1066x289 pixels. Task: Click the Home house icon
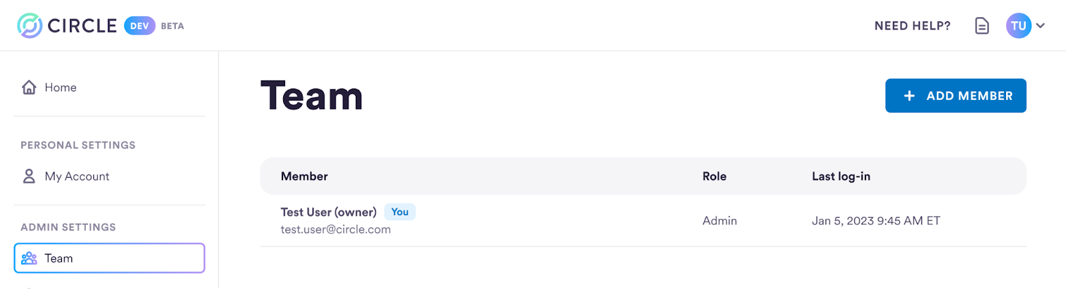tap(29, 87)
